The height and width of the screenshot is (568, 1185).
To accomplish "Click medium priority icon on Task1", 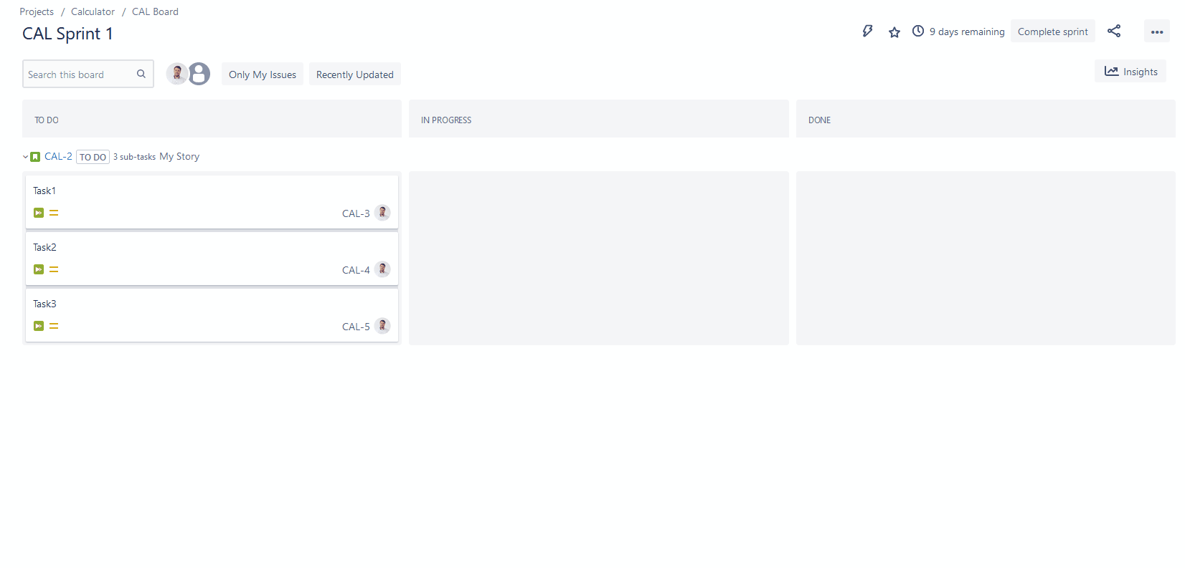I will pyautogui.click(x=54, y=213).
